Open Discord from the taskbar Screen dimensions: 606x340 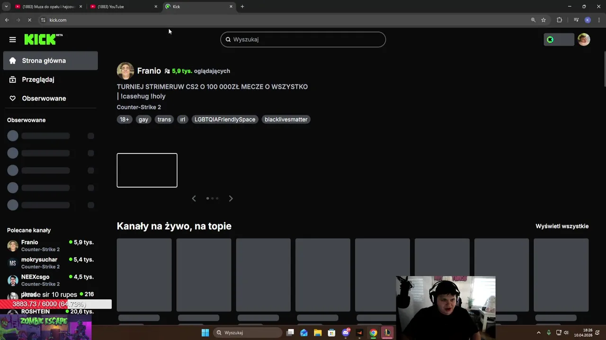click(x=346, y=332)
